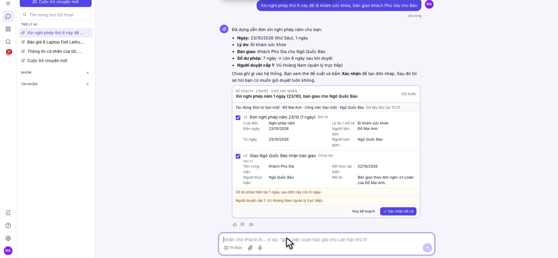Image resolution: width=558 pixels, height=258 pixels.
Task: Click the MA user avatar beside sent message
Action: coord(429,4)
